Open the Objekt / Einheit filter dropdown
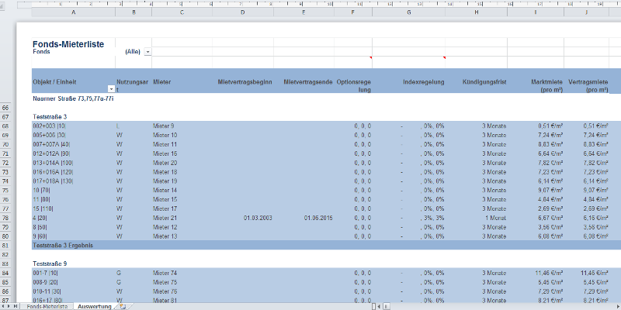 [x=111, y=89]
